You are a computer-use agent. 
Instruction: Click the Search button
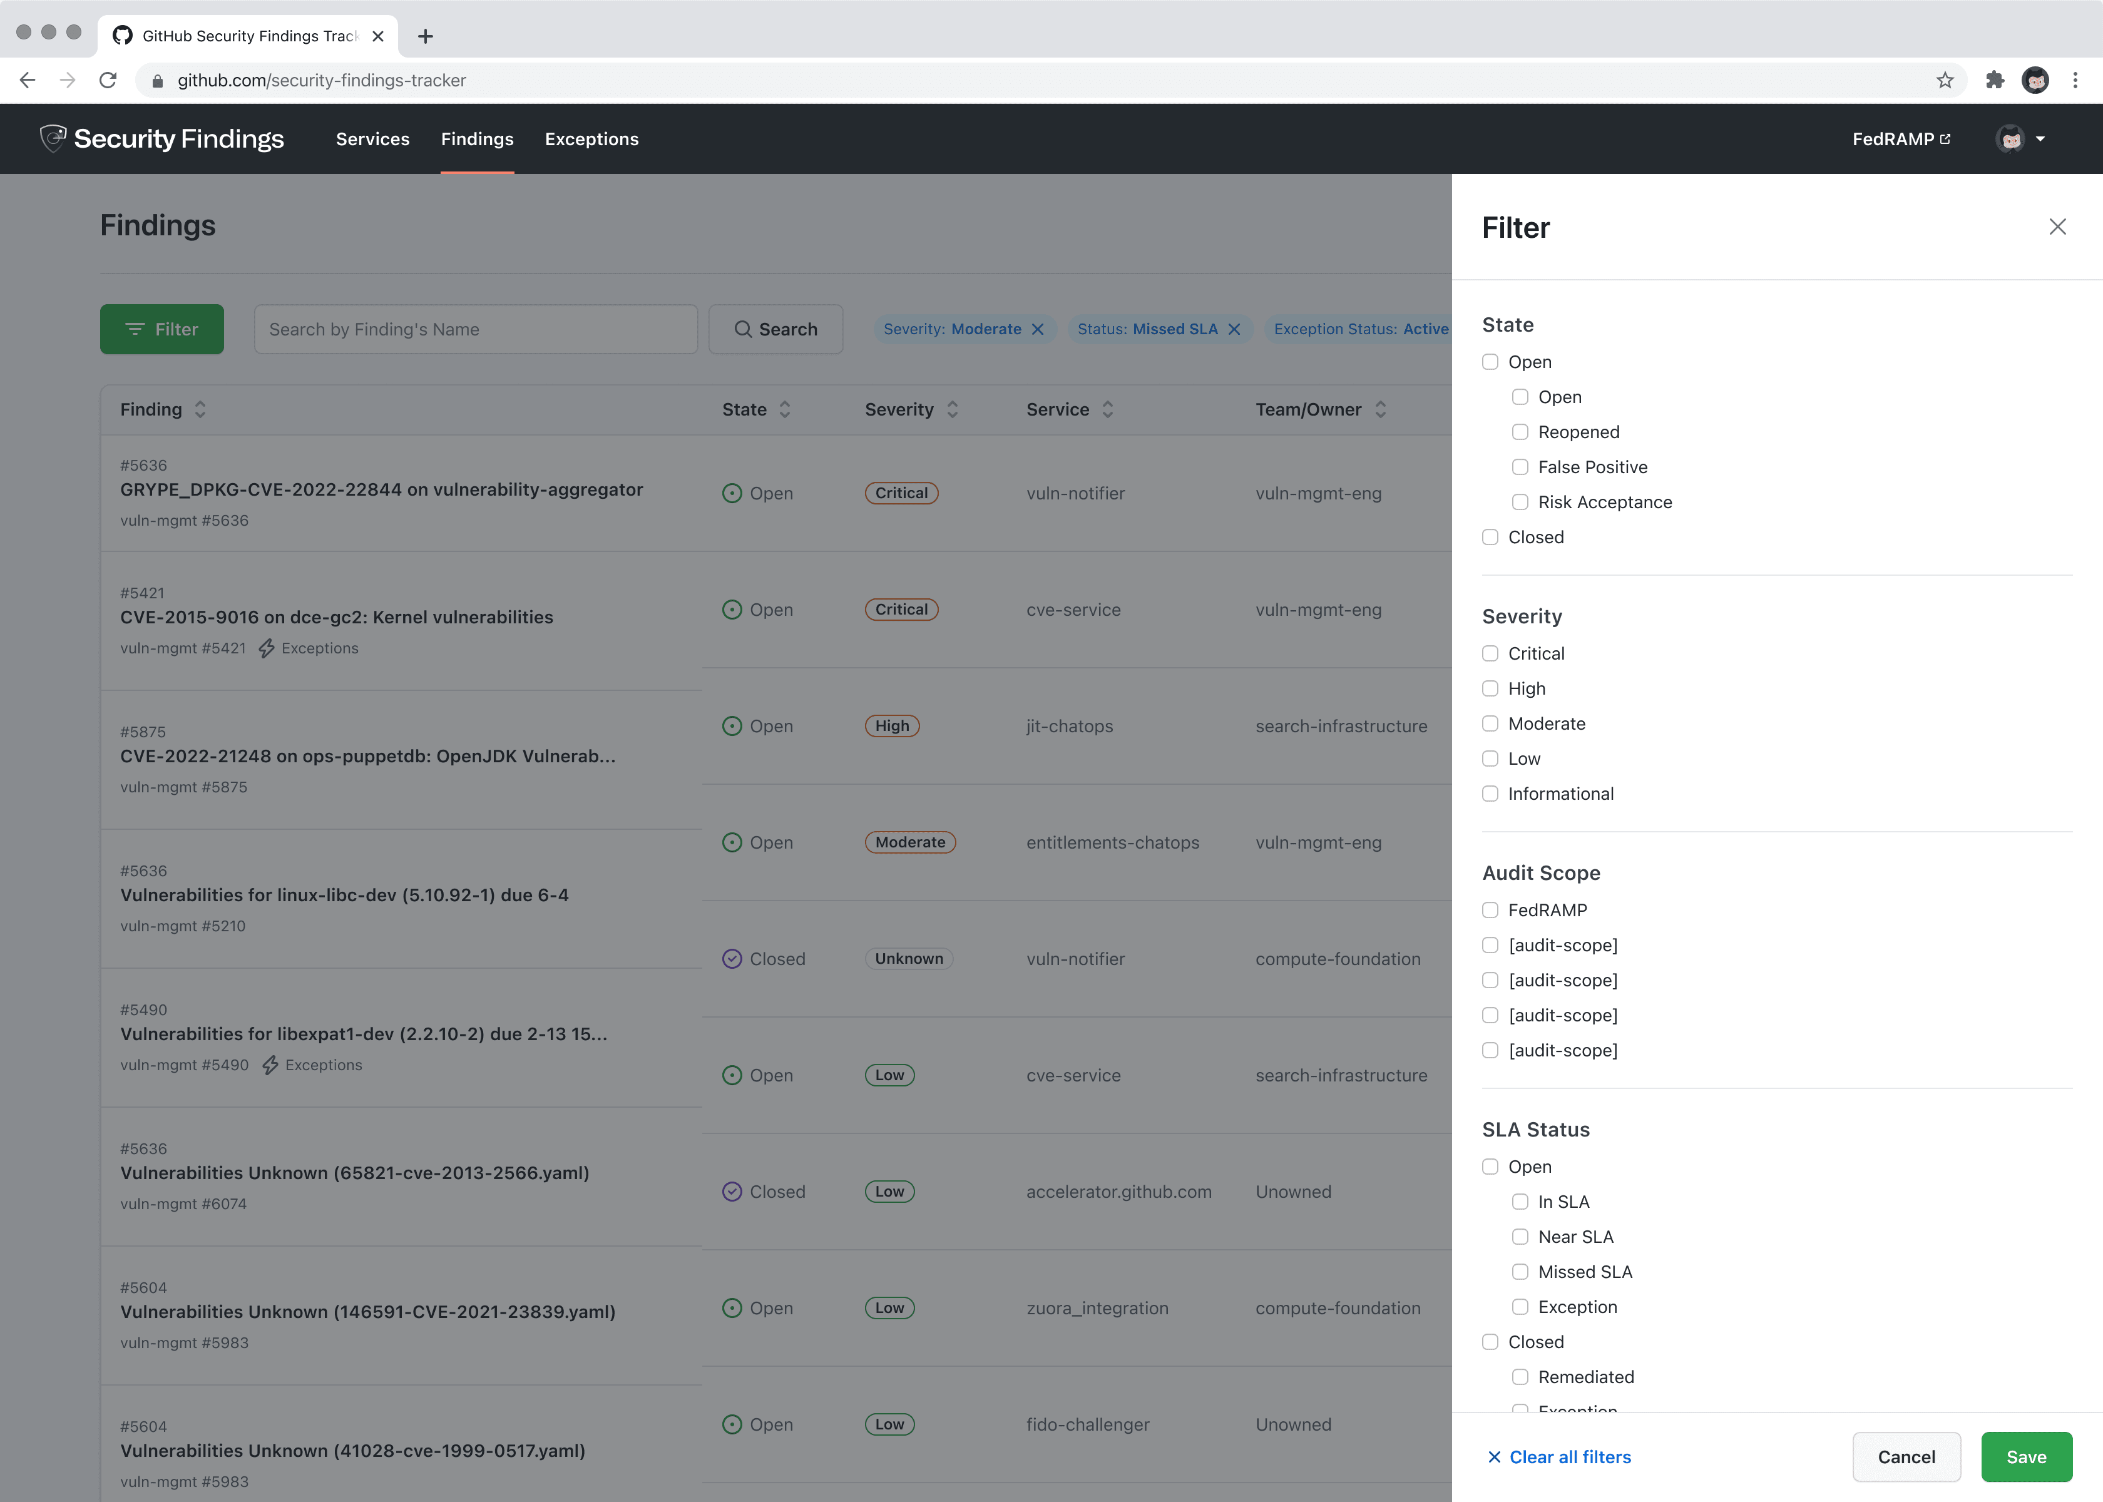click(x=776, y=329)
